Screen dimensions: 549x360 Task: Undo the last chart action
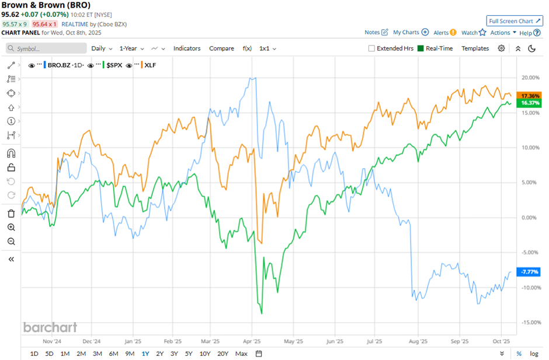point(11,181)
